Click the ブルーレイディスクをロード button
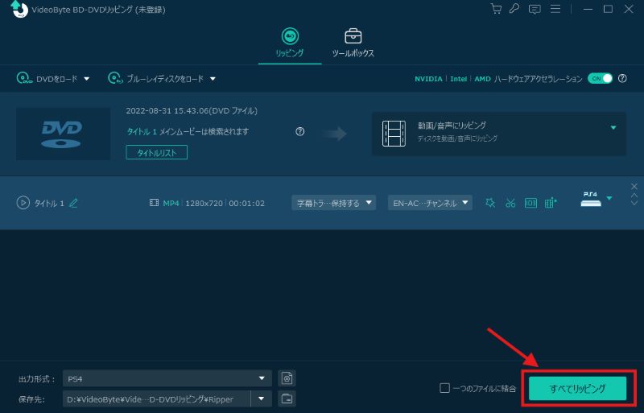644x413 pixels. pos(155,78)
